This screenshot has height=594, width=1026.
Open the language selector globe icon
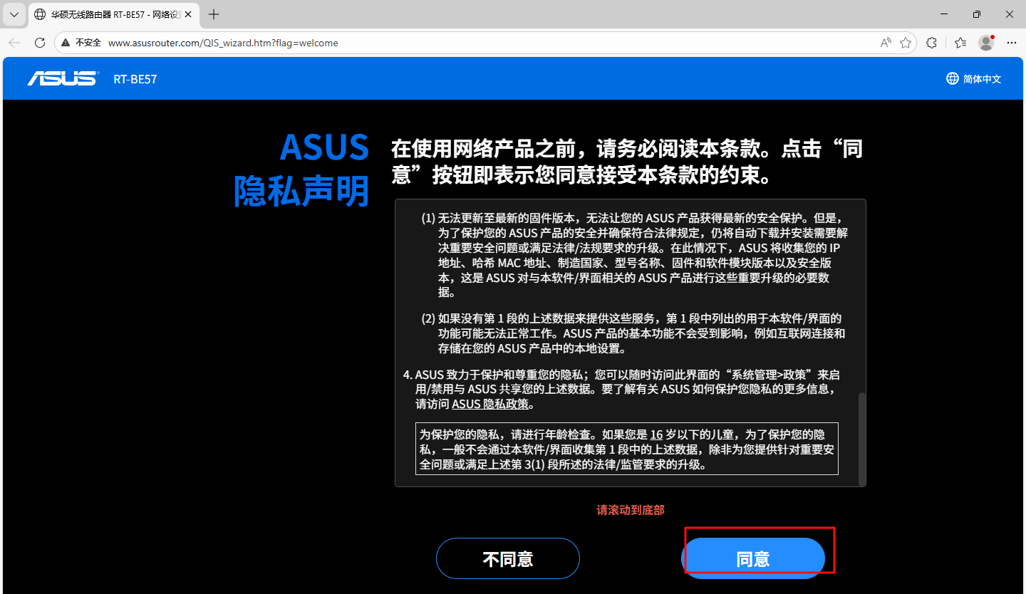952,78
